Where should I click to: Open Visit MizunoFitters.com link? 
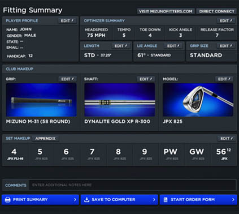166,11
